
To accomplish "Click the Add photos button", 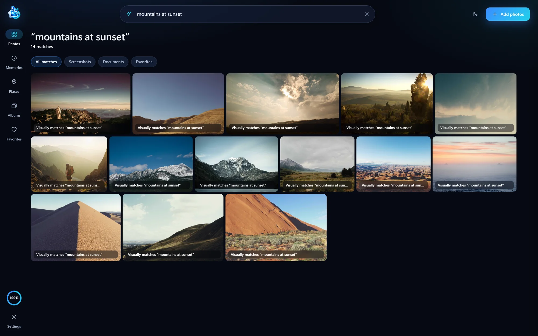I will (508, 14).
